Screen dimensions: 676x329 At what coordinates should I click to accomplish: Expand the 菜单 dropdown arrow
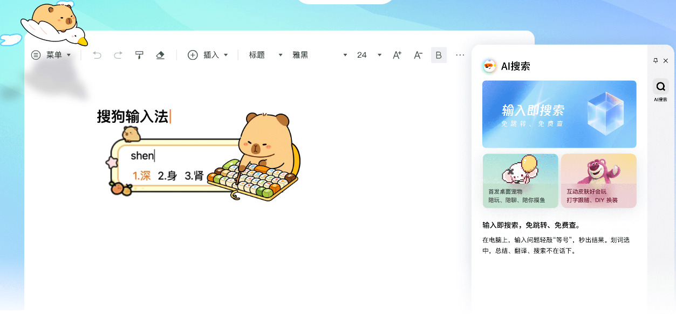(x=69, y=55)
